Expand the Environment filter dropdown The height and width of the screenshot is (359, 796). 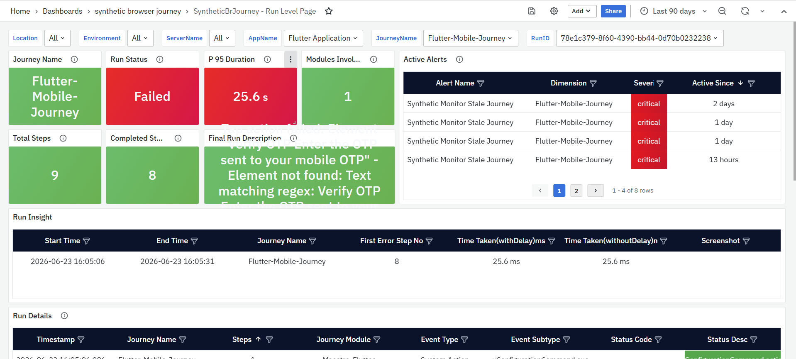pos(140,38)
